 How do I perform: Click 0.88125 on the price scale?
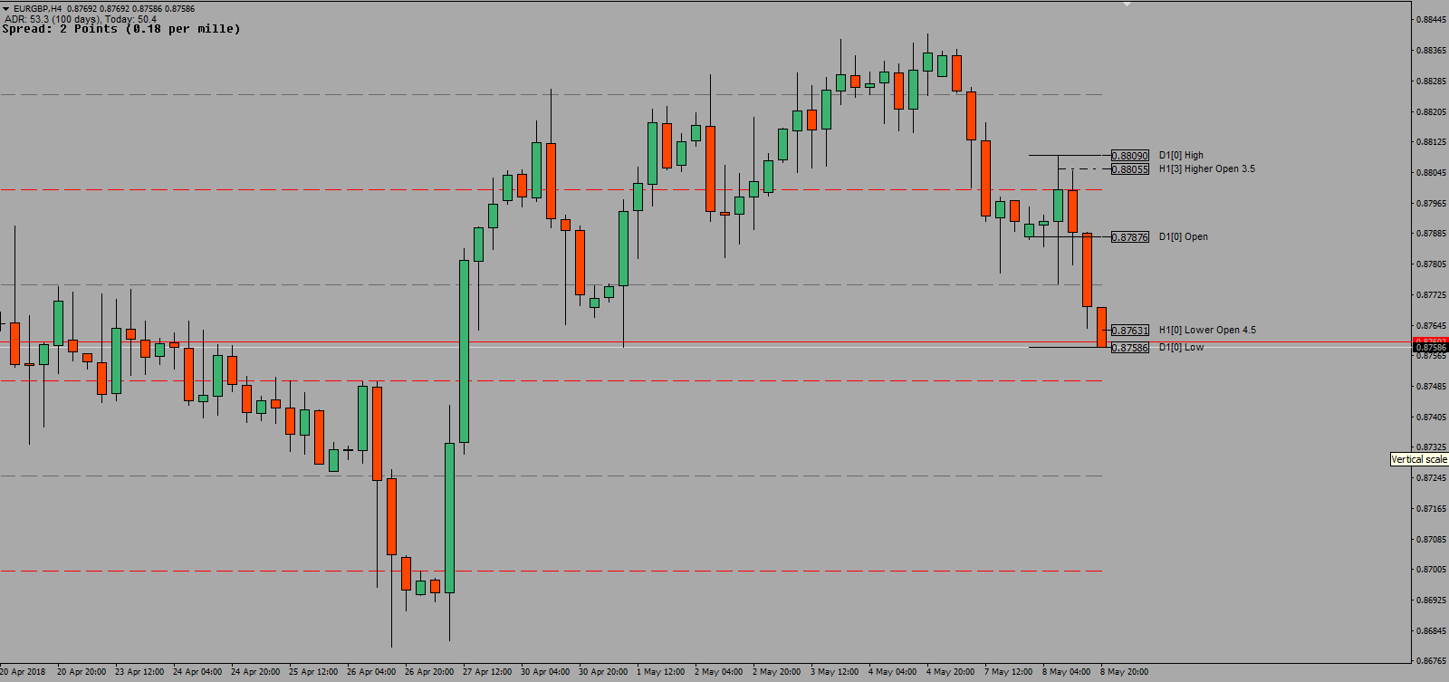coord(1431,142)
